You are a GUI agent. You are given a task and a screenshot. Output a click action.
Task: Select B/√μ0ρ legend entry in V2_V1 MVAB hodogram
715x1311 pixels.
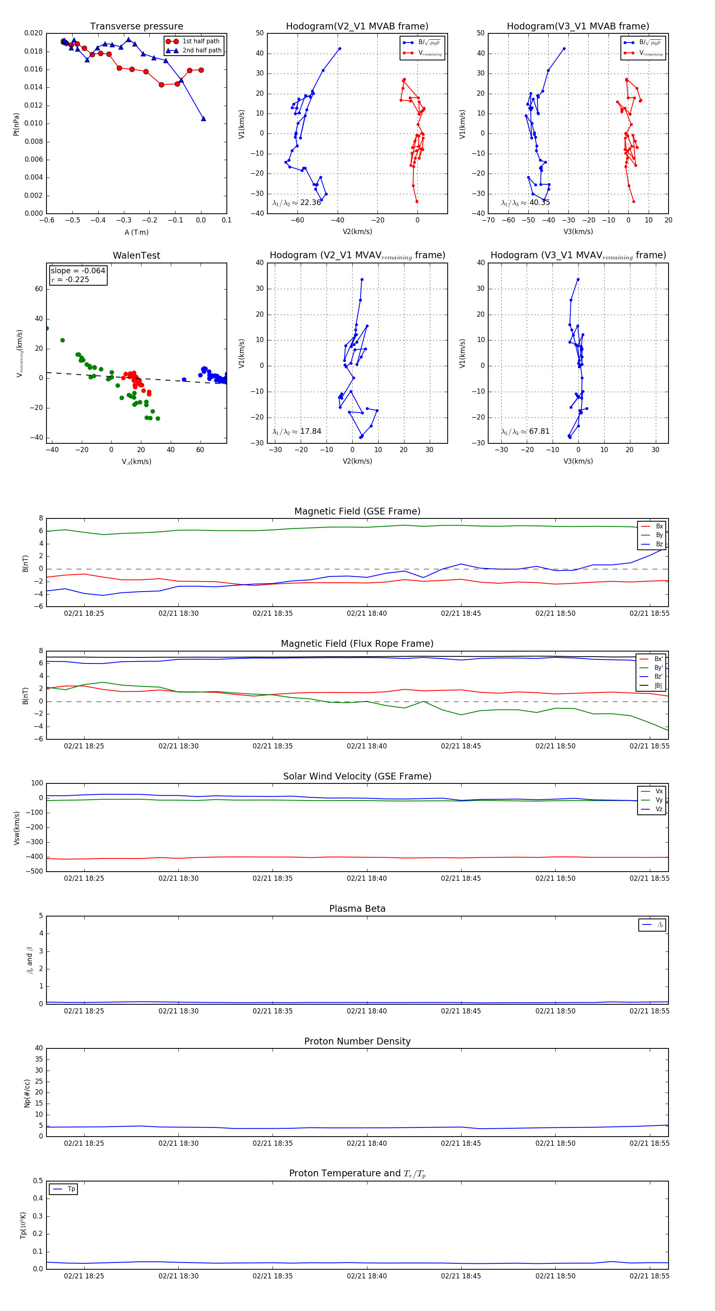[x=422, y=43]
